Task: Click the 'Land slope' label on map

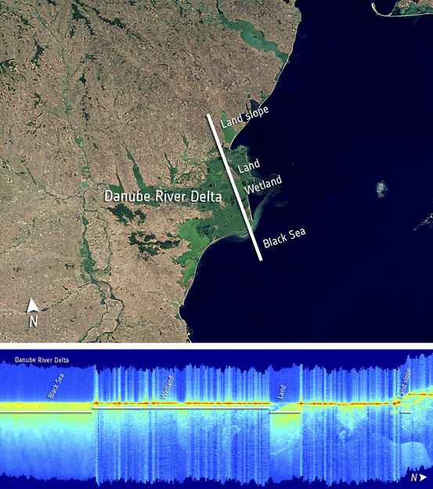Action: click(245, 117)
